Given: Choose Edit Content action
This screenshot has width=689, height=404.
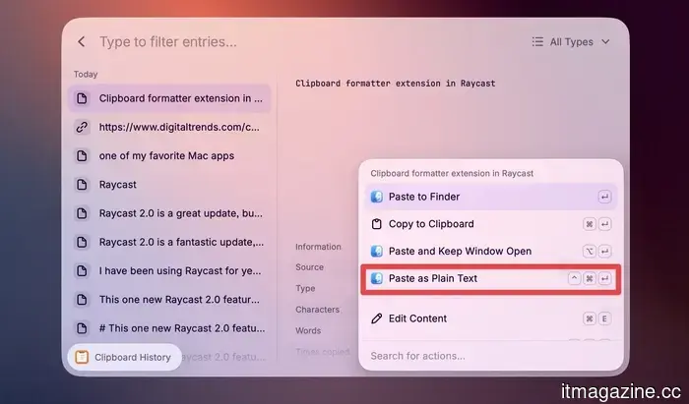Looking at the screenshot, I should pyautogui.click(x=491, y=318).
